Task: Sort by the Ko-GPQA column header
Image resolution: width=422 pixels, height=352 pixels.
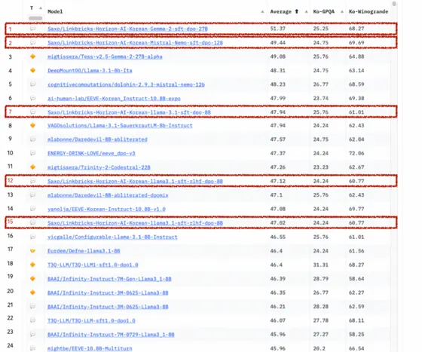Action: [324, 11]
